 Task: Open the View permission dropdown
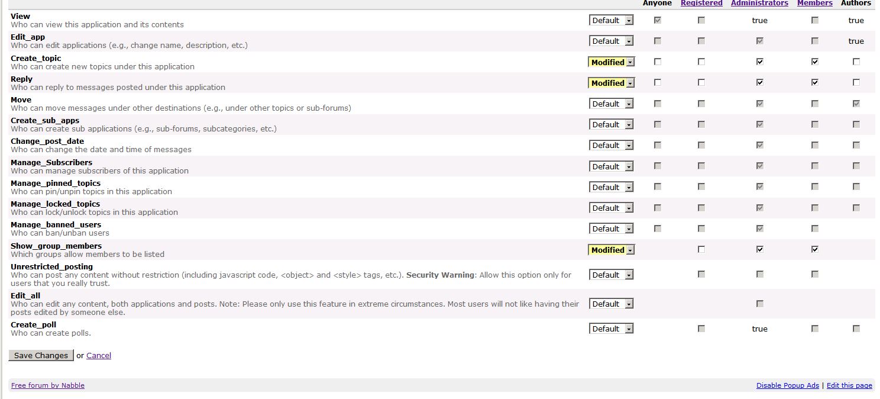coord(612,20)
